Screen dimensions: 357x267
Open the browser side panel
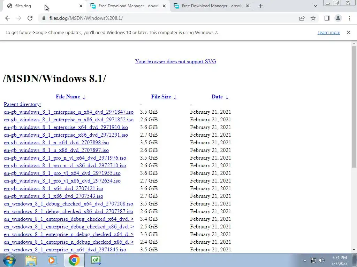327,18
